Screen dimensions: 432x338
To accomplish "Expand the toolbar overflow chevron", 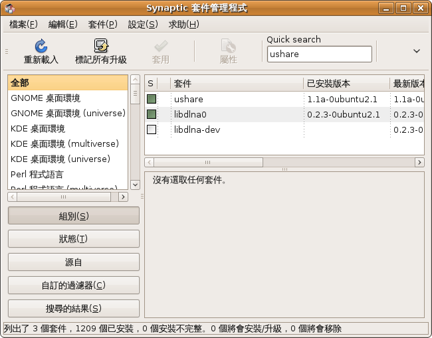I will (417, 51).
